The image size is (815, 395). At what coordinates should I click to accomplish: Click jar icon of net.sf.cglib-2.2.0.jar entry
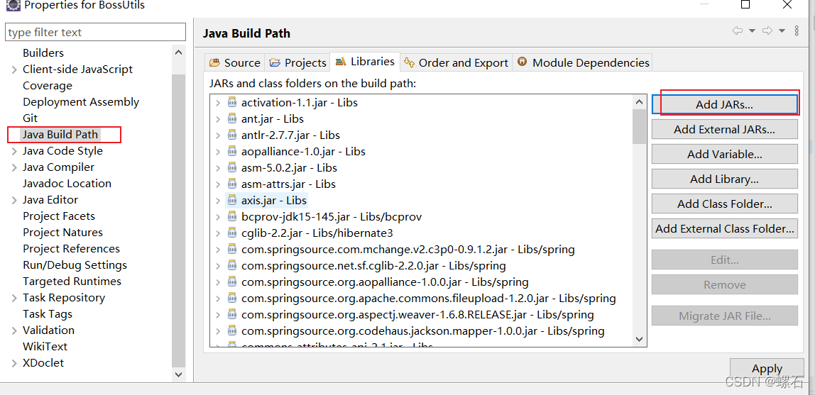click(x=232, y=266)
